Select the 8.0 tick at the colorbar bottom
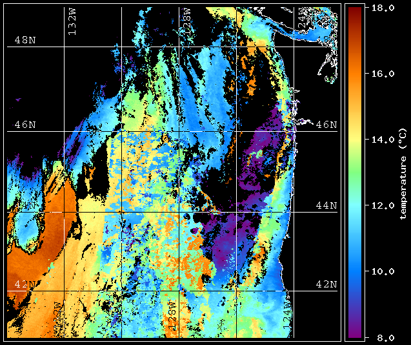Screen dimensions: 411x345 382,337
